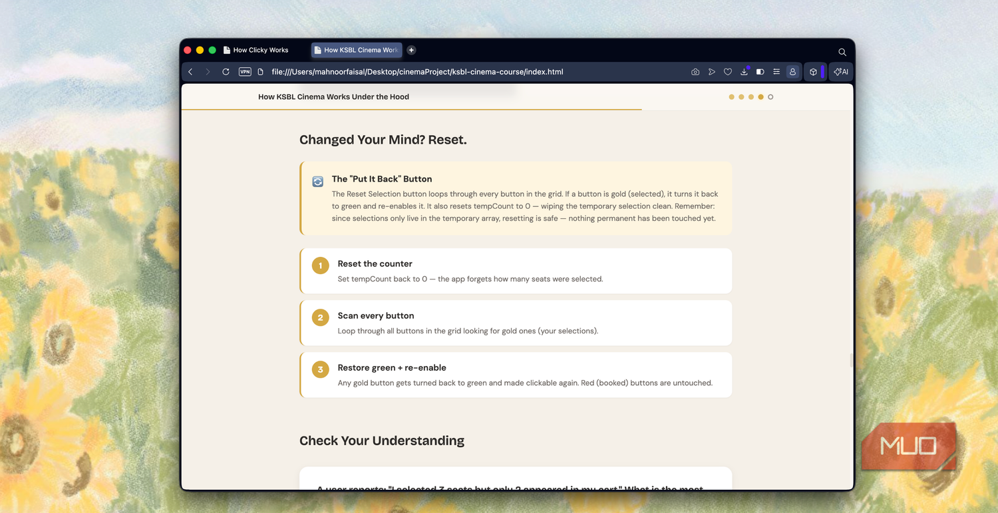
Task: Click the Check Your Understanding heading
Action: pyautogui.click(x=382, y=440)
